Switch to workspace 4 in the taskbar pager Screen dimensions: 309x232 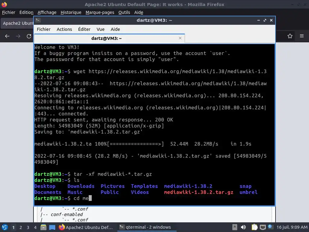(35, 227)
